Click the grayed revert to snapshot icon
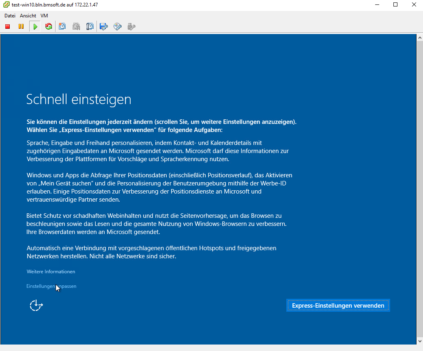Viewport: 423px width, 351px height. (76, 26)
